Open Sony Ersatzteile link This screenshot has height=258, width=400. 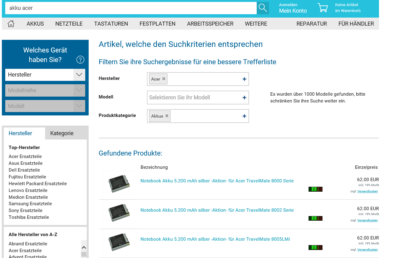point(25,210)
